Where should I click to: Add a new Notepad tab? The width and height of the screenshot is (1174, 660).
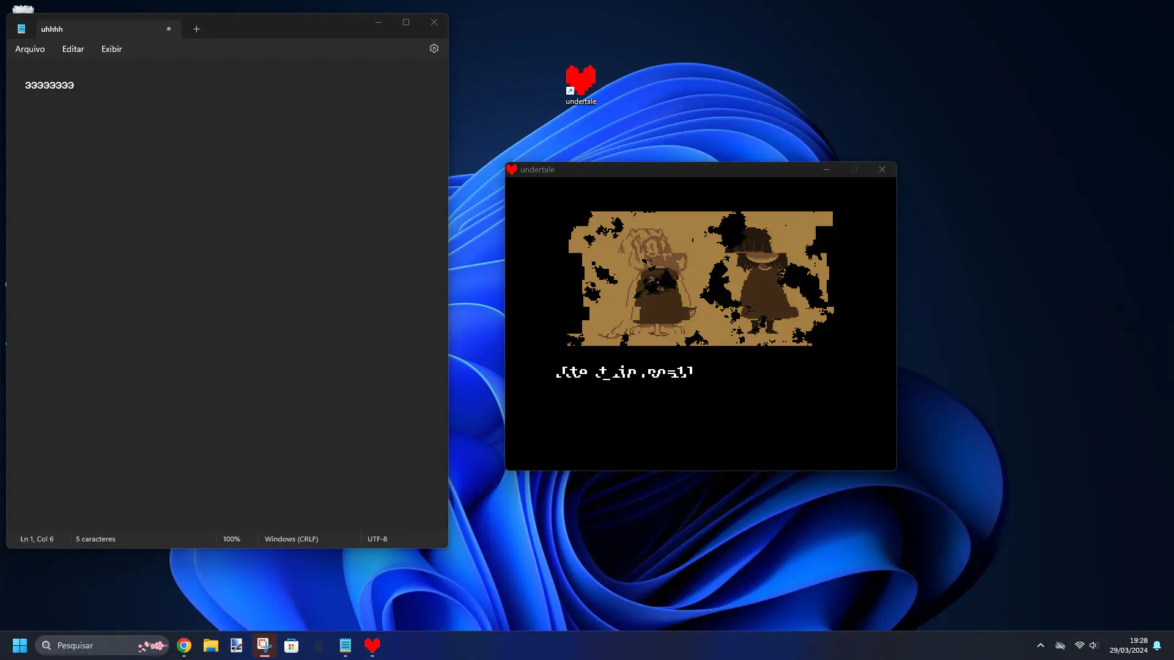196,29
